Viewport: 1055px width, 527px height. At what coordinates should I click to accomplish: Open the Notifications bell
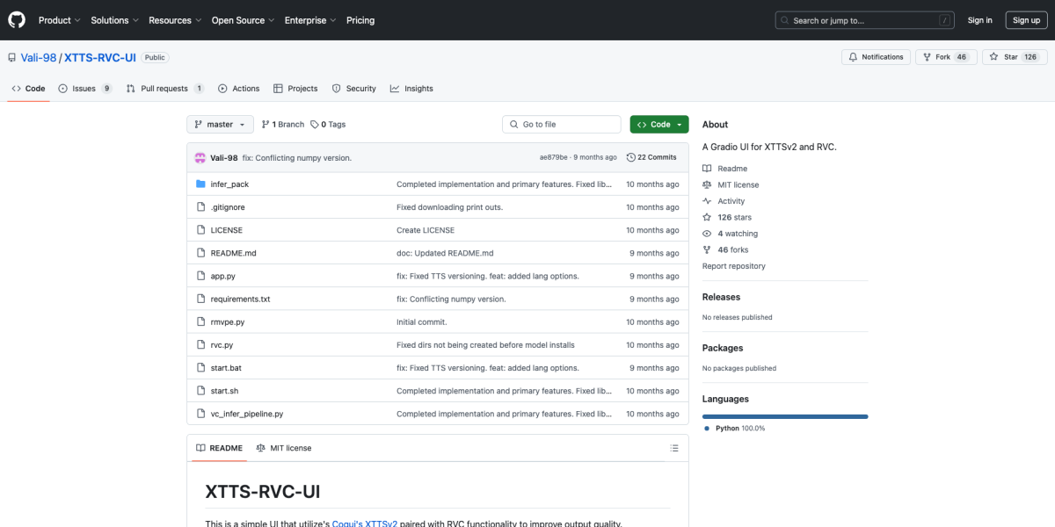[875, 56]
